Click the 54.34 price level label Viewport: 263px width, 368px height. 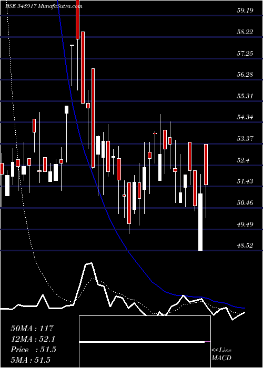pyautogui.click(x=245, y=117)
